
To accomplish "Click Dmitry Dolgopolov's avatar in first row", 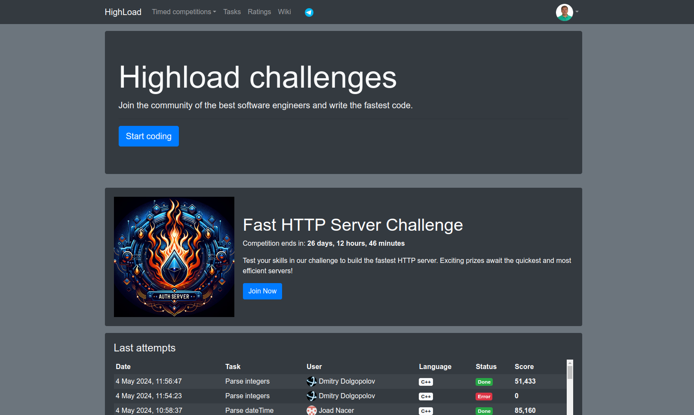I will tap(311, 381).
